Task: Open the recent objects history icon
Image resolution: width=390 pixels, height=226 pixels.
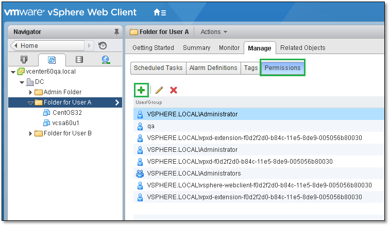Action: coord(102,46)
